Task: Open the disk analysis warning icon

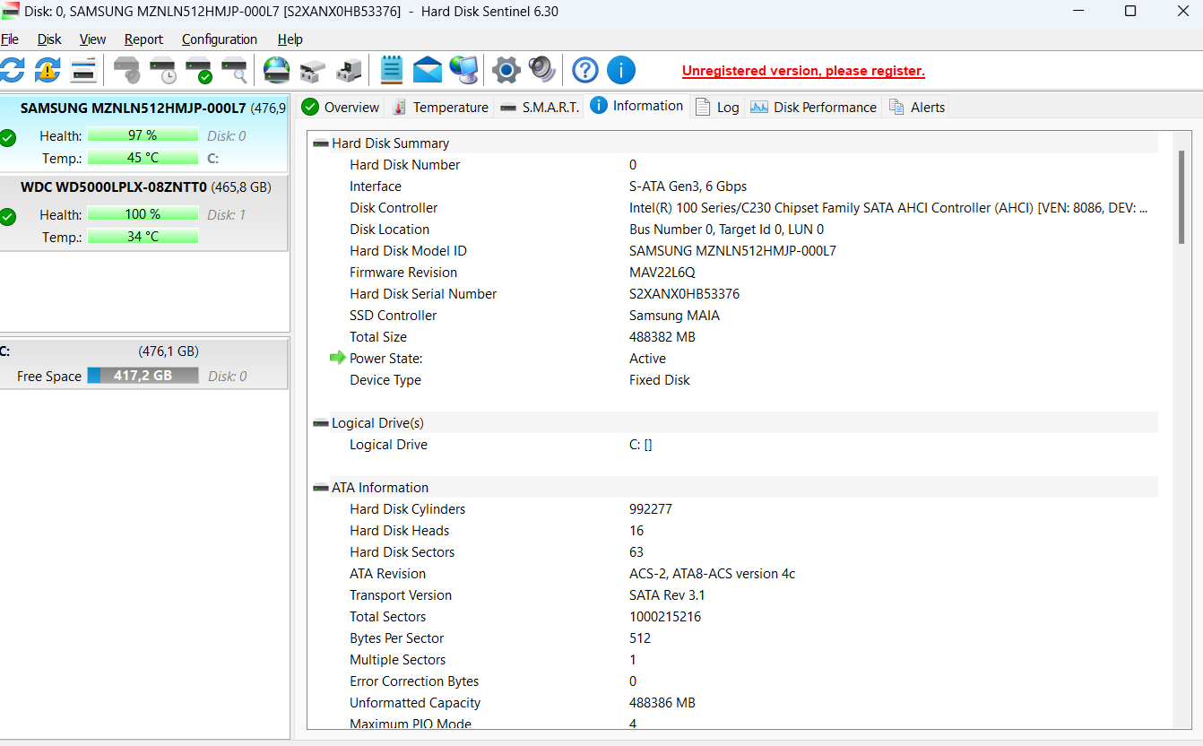Action: (x=47, y=70)
